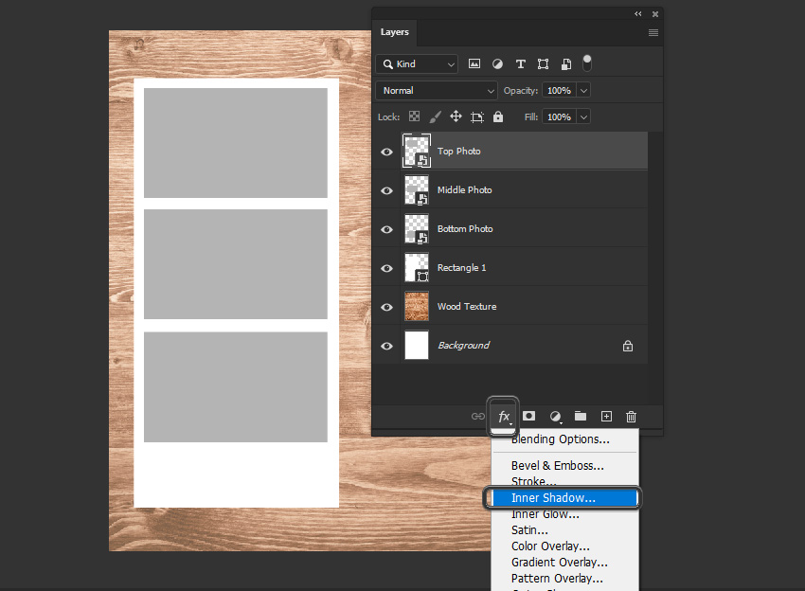Create new adjustment layer icon
This screenshot has height=591, width=805.
click(x=555, y=417)
